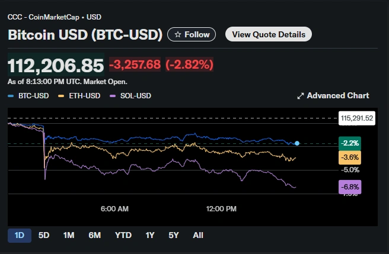Select the 1Y range tab
The width and height of the screenshot is (389, 254).
150,235
